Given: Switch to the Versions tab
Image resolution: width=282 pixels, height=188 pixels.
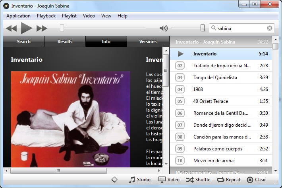Looking at the screenshot, I should click(148, 42).
